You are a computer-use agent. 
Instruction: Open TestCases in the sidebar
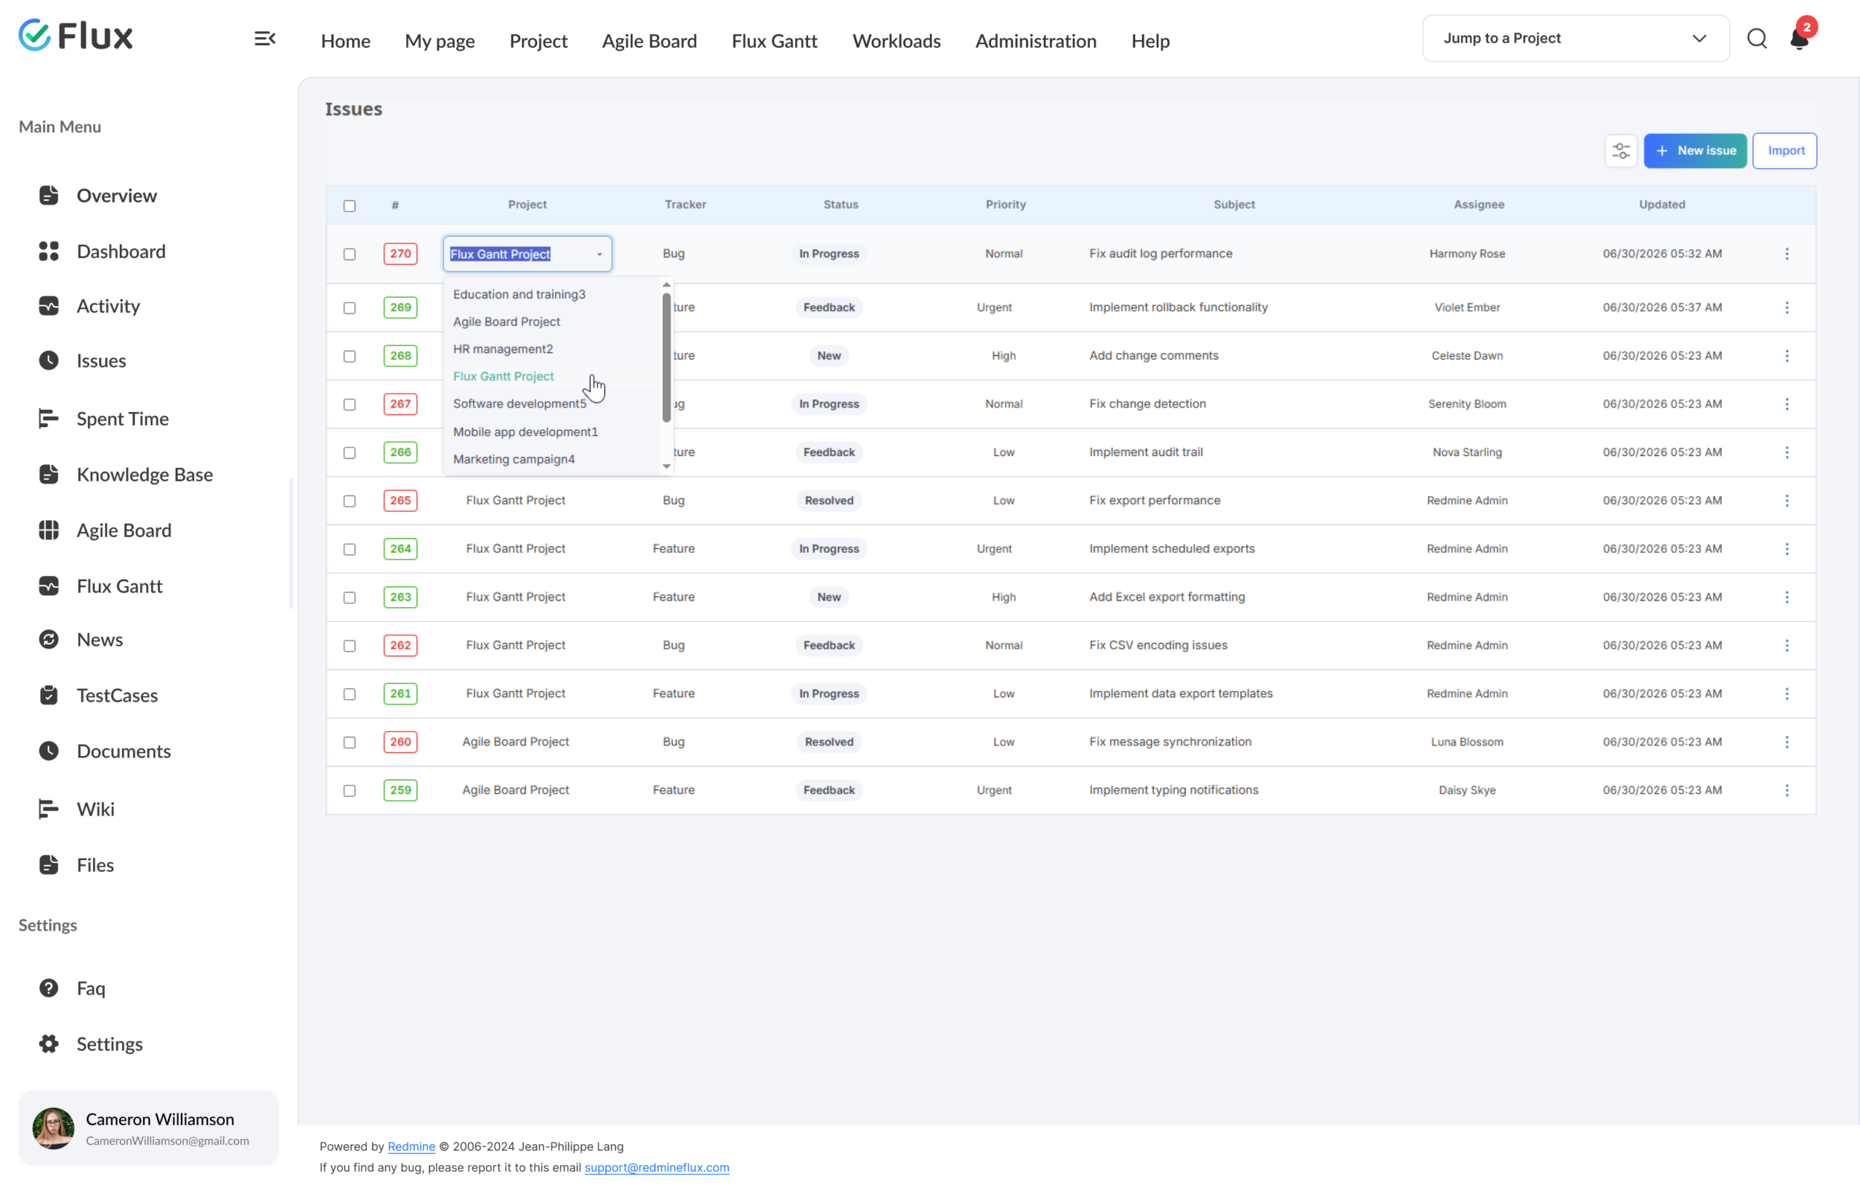click(117, 695)
